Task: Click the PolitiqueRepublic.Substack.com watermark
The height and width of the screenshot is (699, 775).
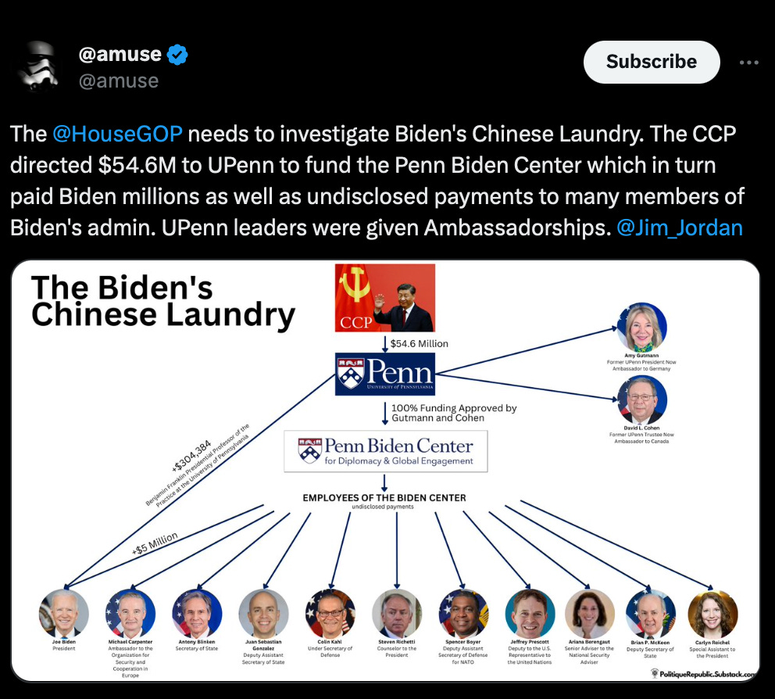Action: [704, 674]
